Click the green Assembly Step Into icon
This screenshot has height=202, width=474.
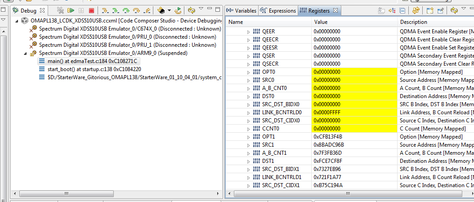point(115,11)
